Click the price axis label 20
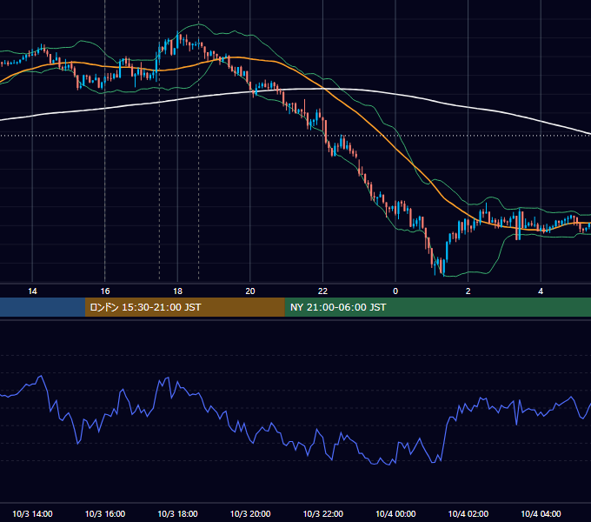591x522 pixels. coord(250,291)
